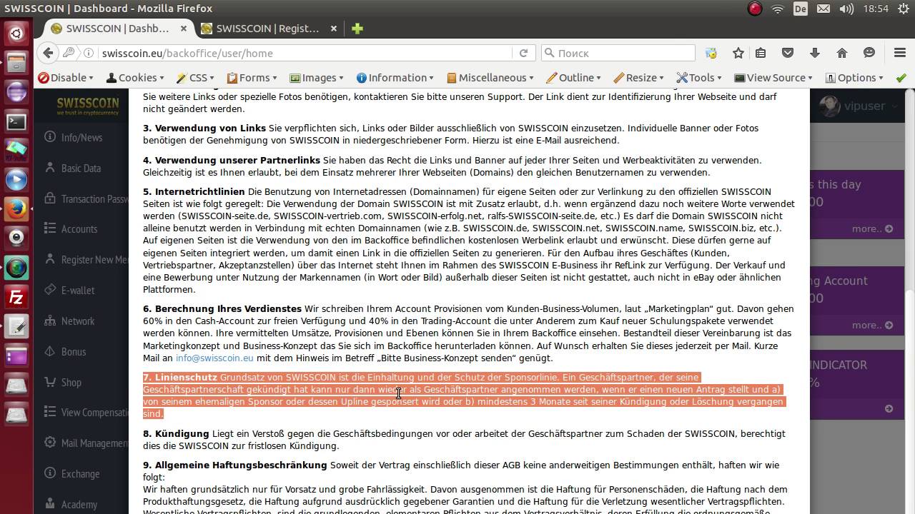Open the terminal from Ubuntu launcher
The width and height of the screenshot is (915, 514).
coord(16,121)
